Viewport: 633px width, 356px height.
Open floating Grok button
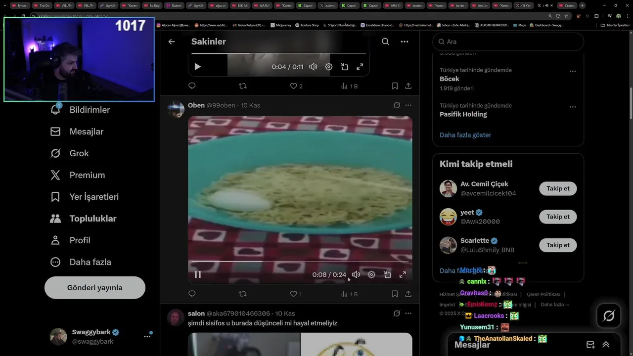[x=609, y=316]
